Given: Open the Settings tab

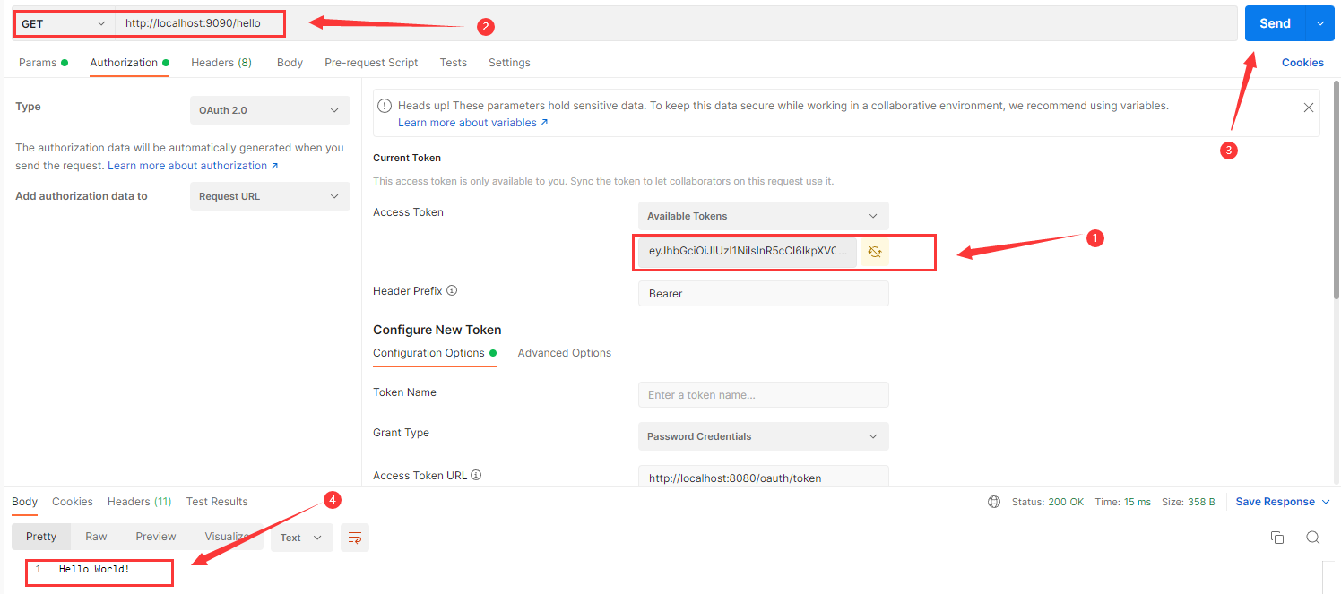Looking at the screenshot, I should [x=509, y=63].
